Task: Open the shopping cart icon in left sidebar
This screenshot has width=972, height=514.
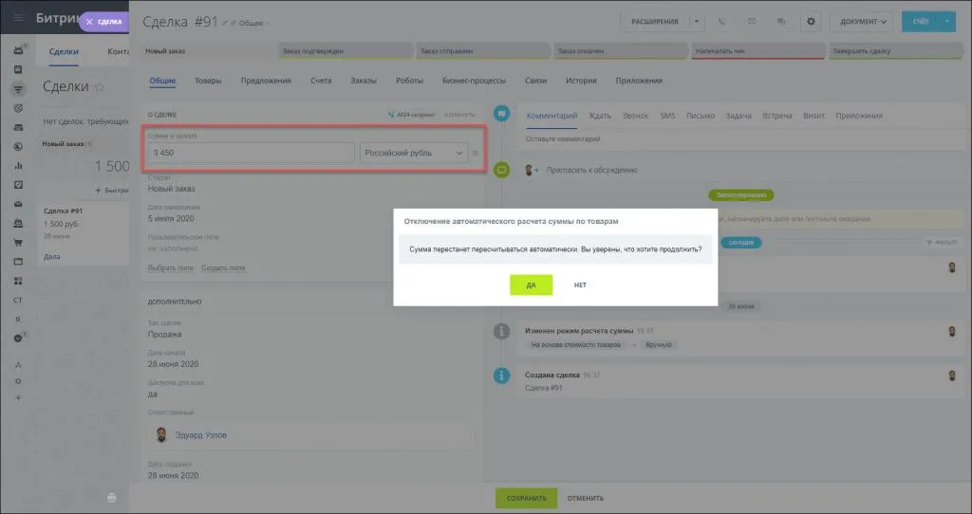Action: click(x=18, y=241)
